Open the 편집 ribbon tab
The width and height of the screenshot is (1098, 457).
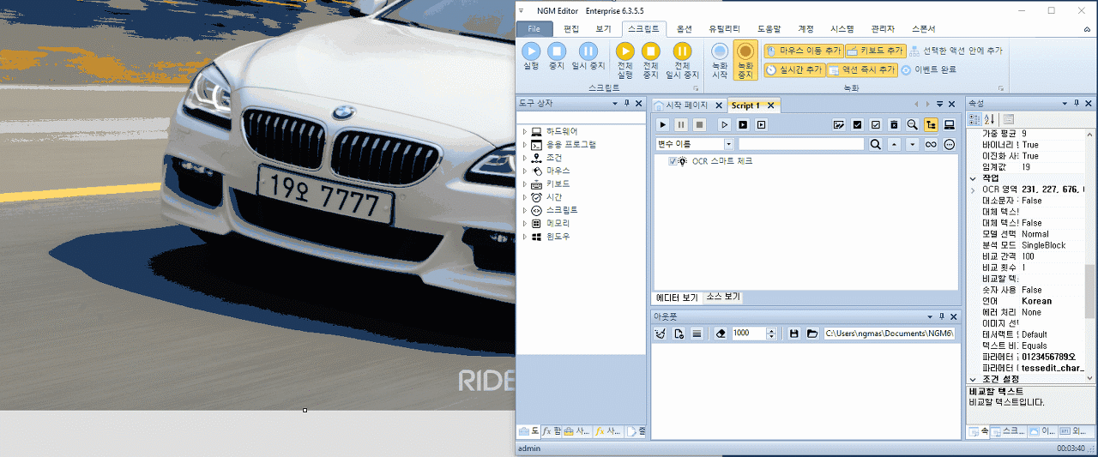click(571, 29)
